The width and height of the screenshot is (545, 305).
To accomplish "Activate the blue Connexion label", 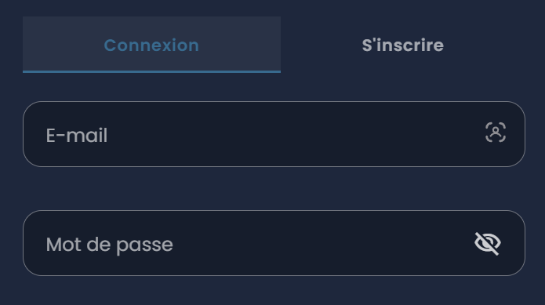I will tap(151, 45).
